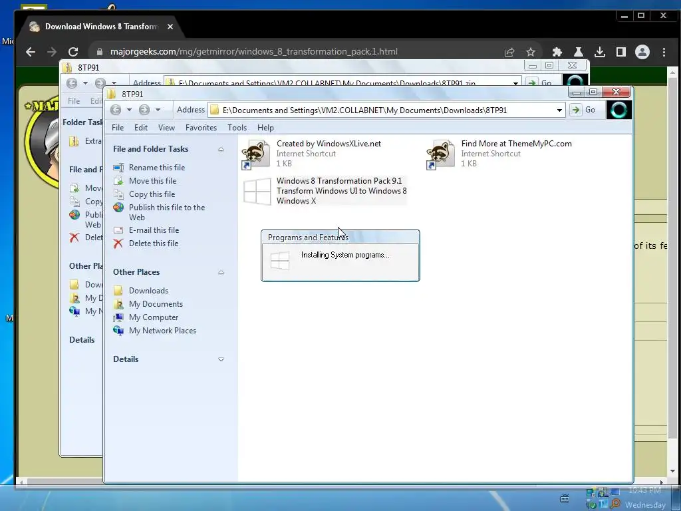This screenshot has width=681, height=511.
Task: Click Move this file in front 8TP91 window
Action: (152, 181)
